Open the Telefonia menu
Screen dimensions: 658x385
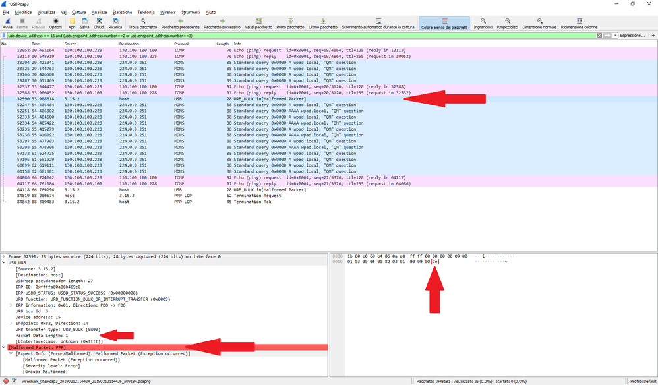[x=146, y=12]
